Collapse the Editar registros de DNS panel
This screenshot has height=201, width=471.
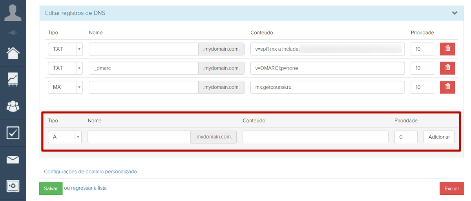455,13
